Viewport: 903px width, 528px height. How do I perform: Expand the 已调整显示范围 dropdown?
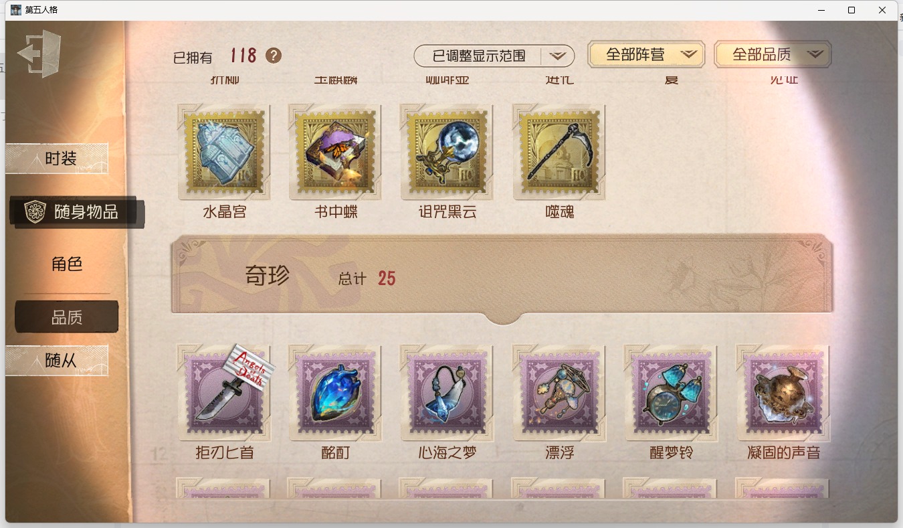coord(494,56)
